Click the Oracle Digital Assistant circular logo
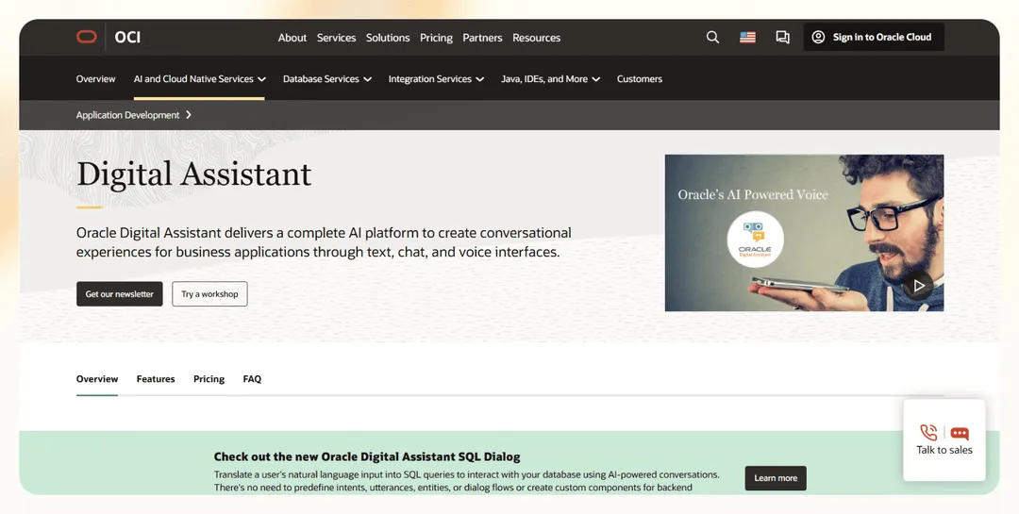Viewport: 1019px width, 514px height. [x=755, y=240]
